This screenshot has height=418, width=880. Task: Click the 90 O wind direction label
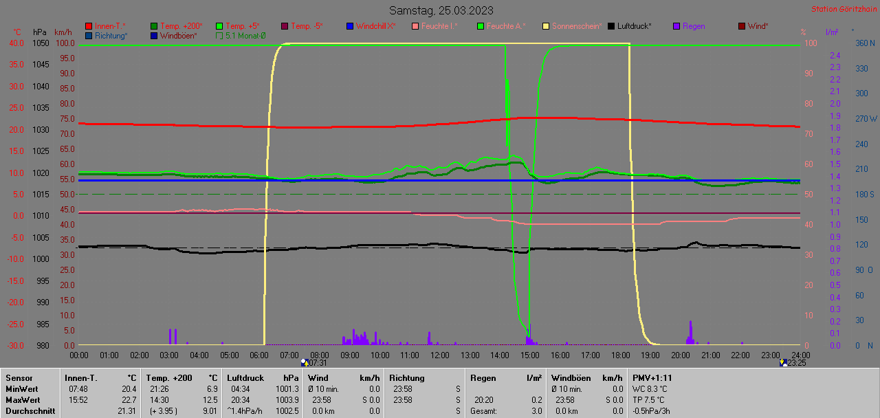coord(865,269)
